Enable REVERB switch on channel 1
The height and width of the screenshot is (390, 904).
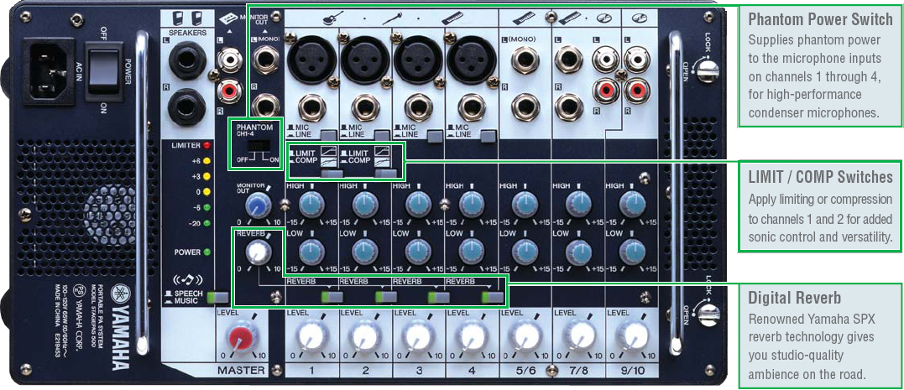pos(332,297)
